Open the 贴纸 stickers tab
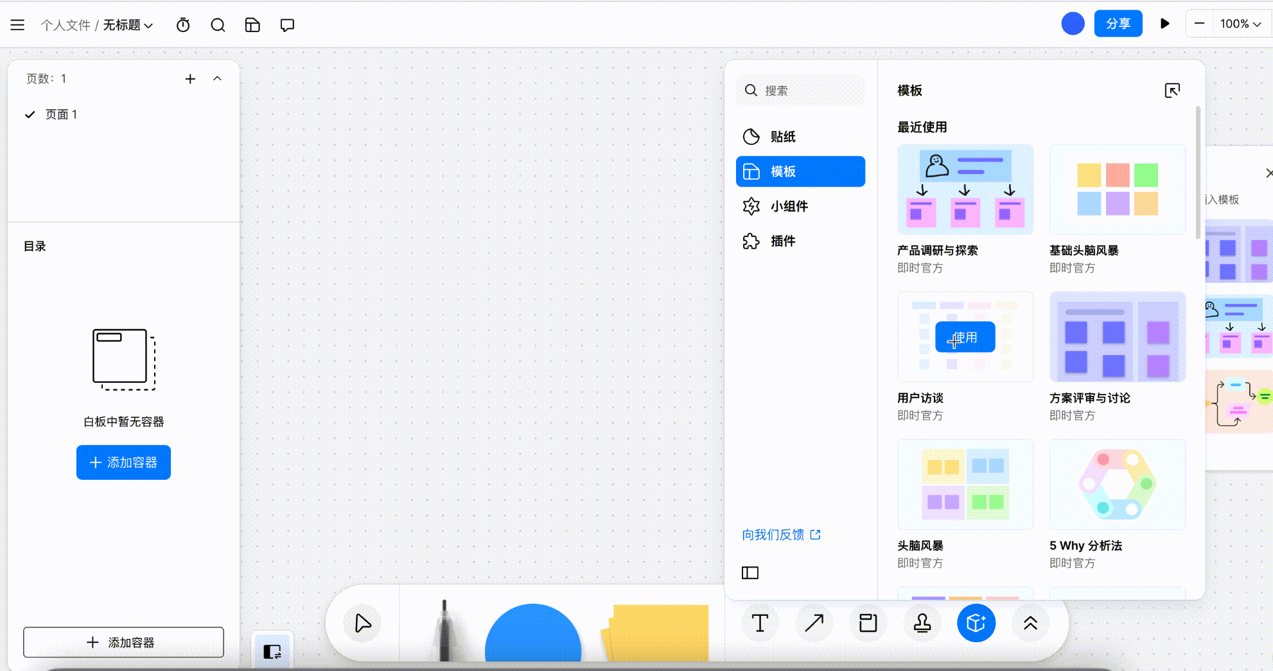The image size is (1273, 671). [800, 137]
